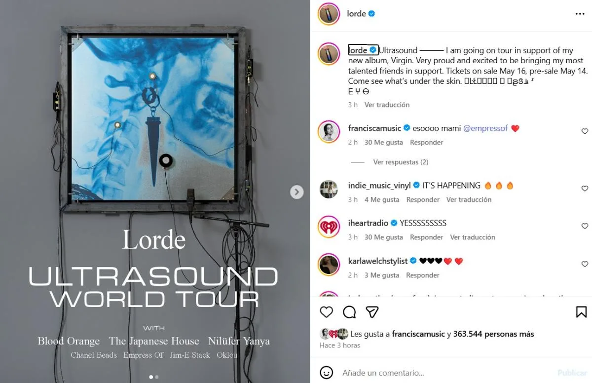
Task: Like franciscamusic's comment
Action: [x=585, y=131]
